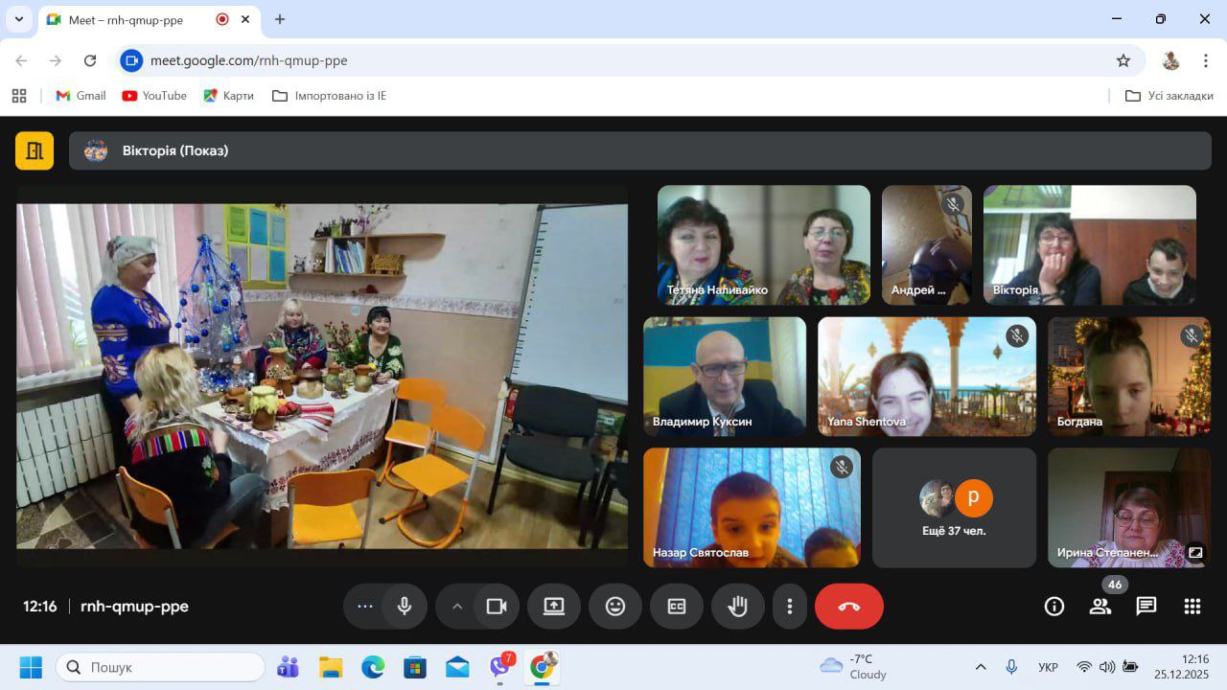
Task: Click the Present screen button
Action: pyautogui.click(x=553, y=607)
